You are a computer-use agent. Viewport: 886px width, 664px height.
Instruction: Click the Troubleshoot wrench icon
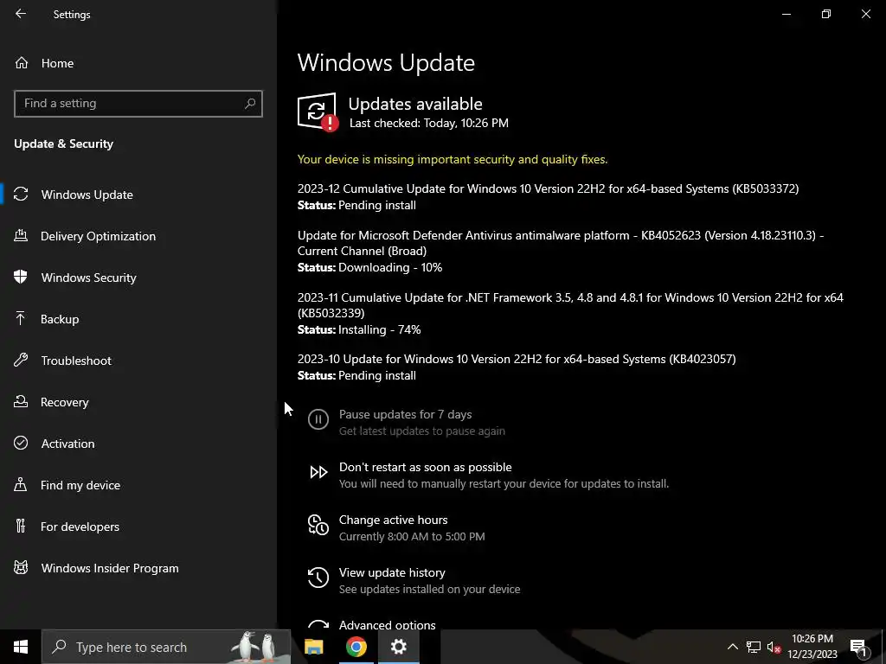(x=21, y=361)
